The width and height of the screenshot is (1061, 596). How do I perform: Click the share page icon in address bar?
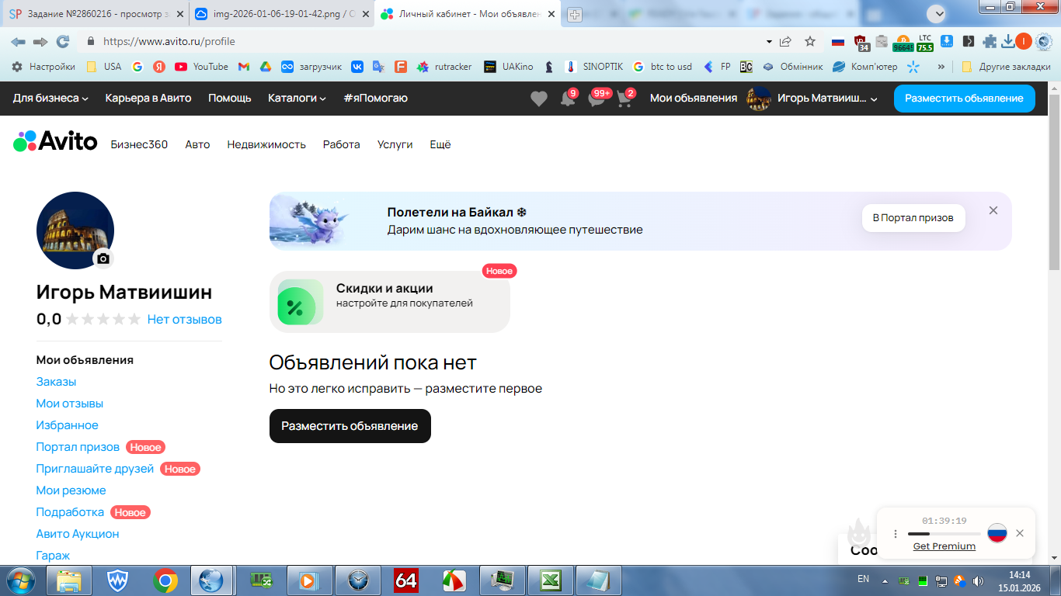[786, 41]
